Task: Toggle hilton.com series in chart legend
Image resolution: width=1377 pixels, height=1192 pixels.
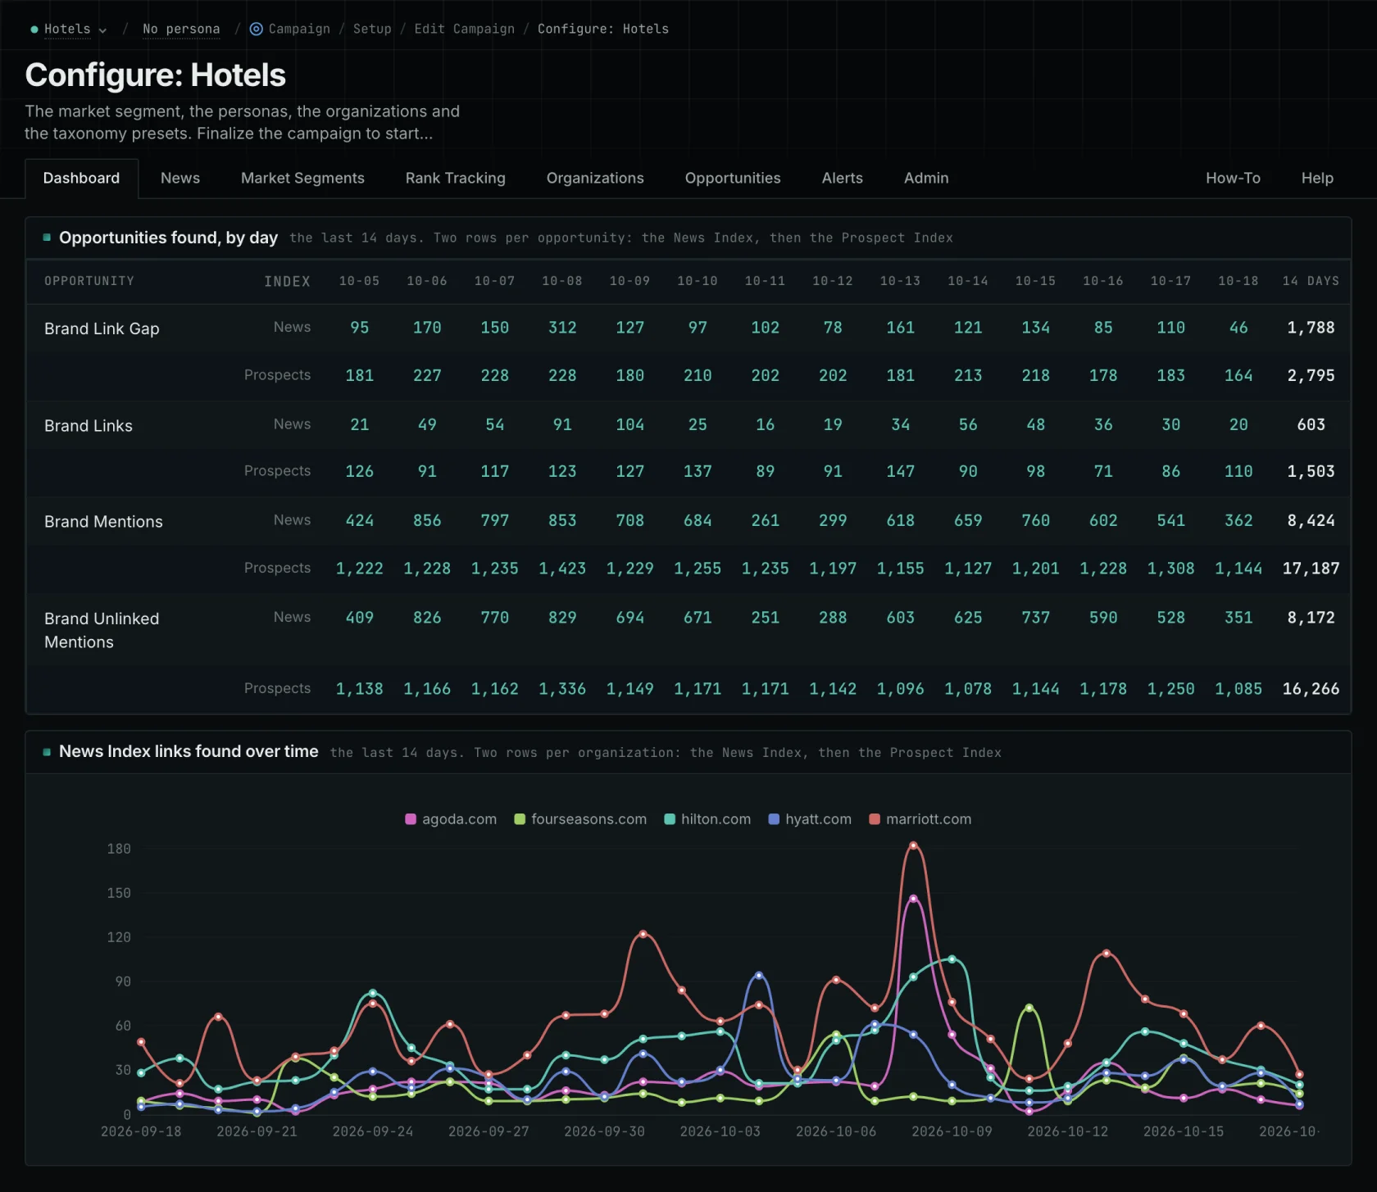Action: pyautogui.click(x=707, y=819)
